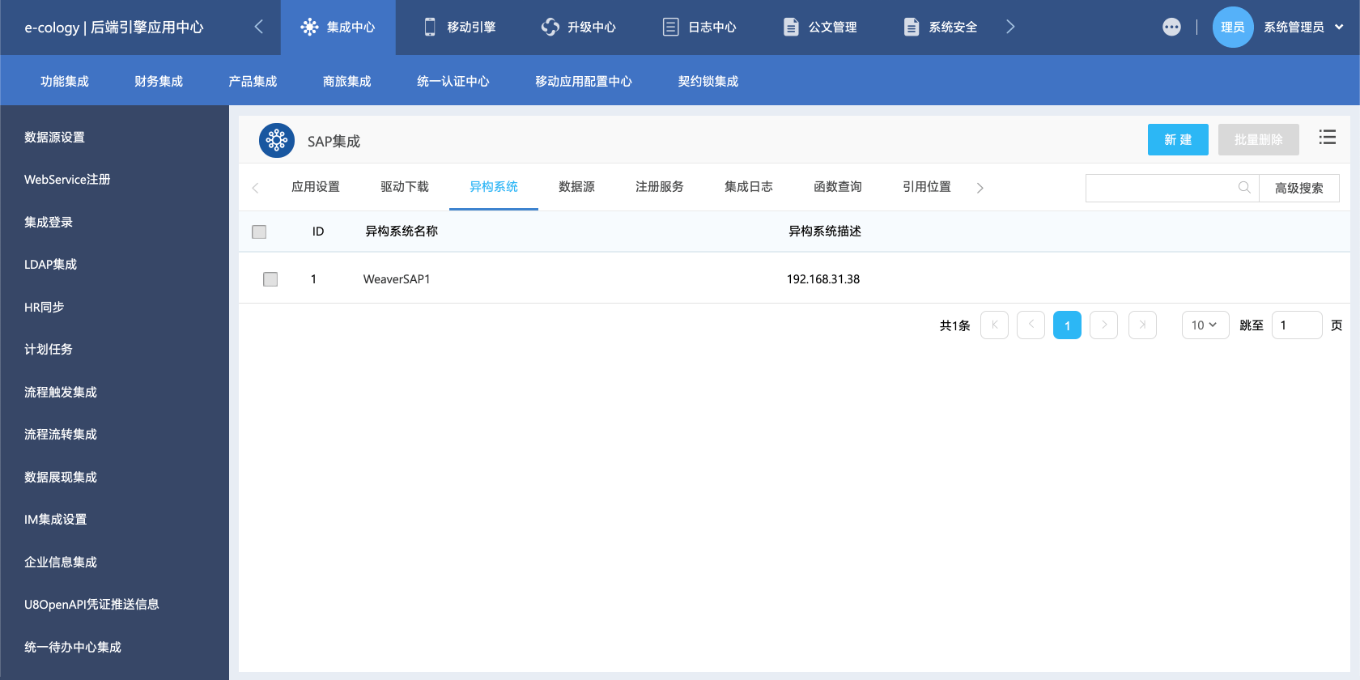
Task: Open 财务集成 in the sub menu
Action: click(159, 81)
